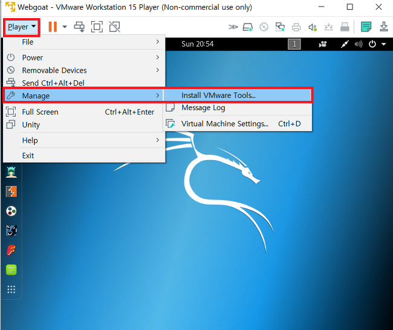Expand the Help submenu arrow
Image resolution: width=393 pixels, height=330 pixels.
pyautogui.click(x=157, y=140)
